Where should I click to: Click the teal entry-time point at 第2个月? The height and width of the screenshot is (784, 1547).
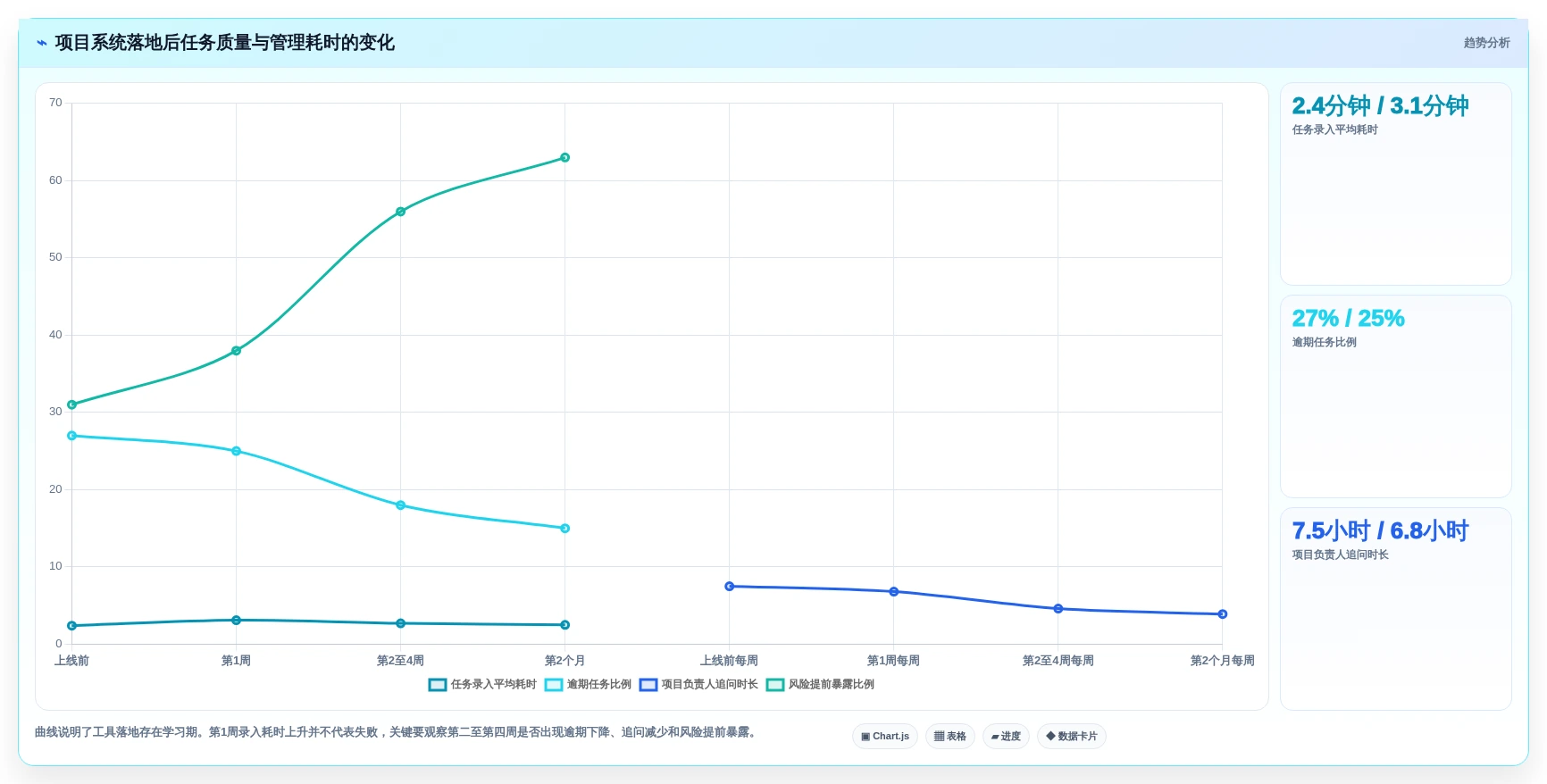564,625
